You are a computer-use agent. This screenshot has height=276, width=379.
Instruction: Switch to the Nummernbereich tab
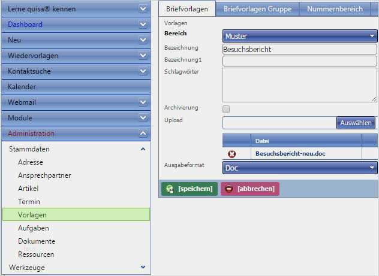point(335,9)
